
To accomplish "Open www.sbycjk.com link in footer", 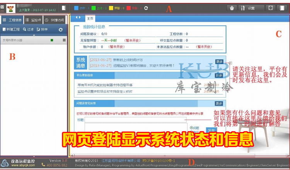I will tap(23, 165).
